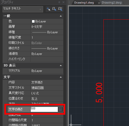Click the 色 ByLayer color swatch
Viewport: 129px width, 126px height.
(x=33, y=21)
